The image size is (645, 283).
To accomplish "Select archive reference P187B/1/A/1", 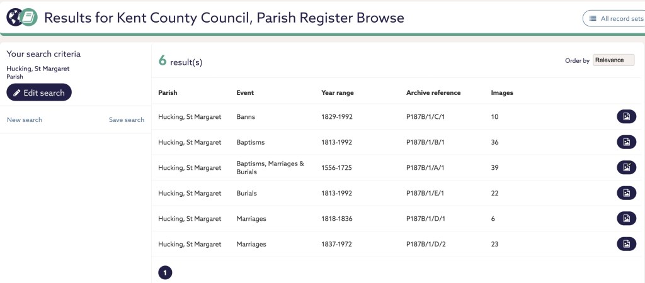I will tap(426, 167).
